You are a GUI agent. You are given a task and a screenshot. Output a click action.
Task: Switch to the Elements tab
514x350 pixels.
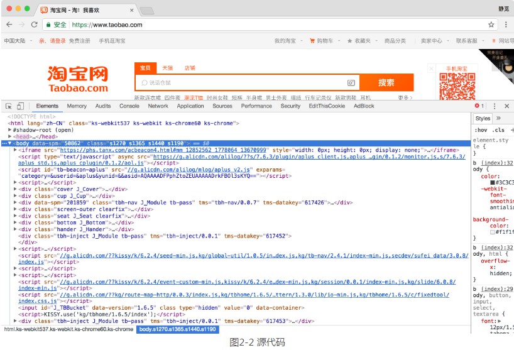pyautogui.click(x=47, y=106)
